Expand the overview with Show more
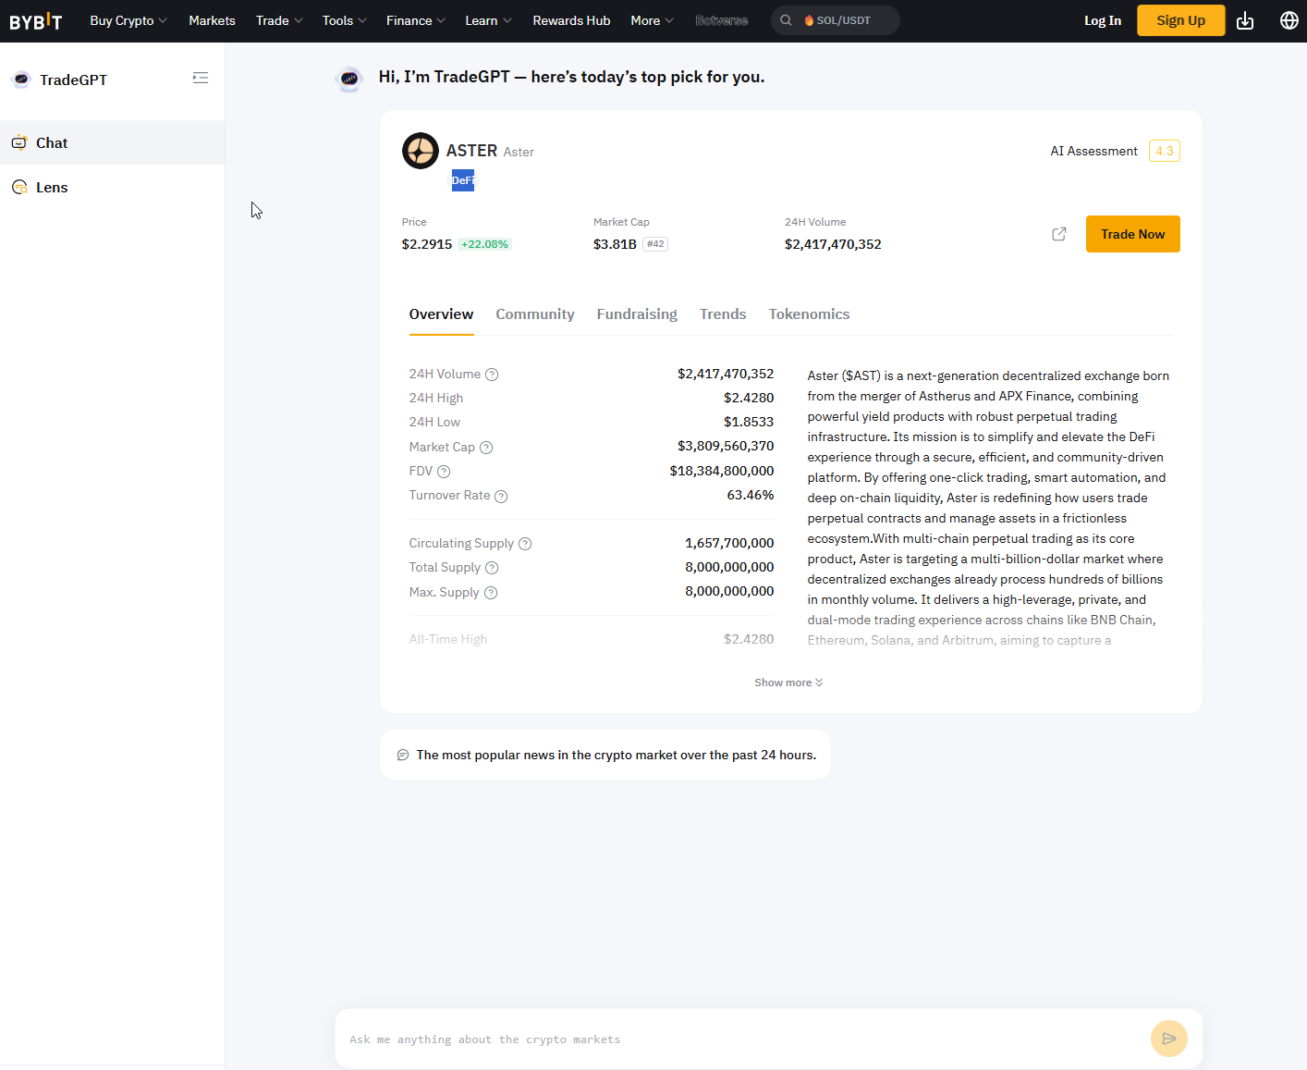 coord(788,683)
